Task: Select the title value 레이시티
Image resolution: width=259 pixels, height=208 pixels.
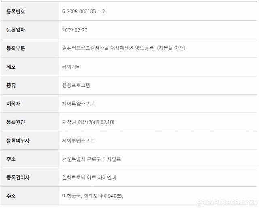Action: (x=72, y=67)
